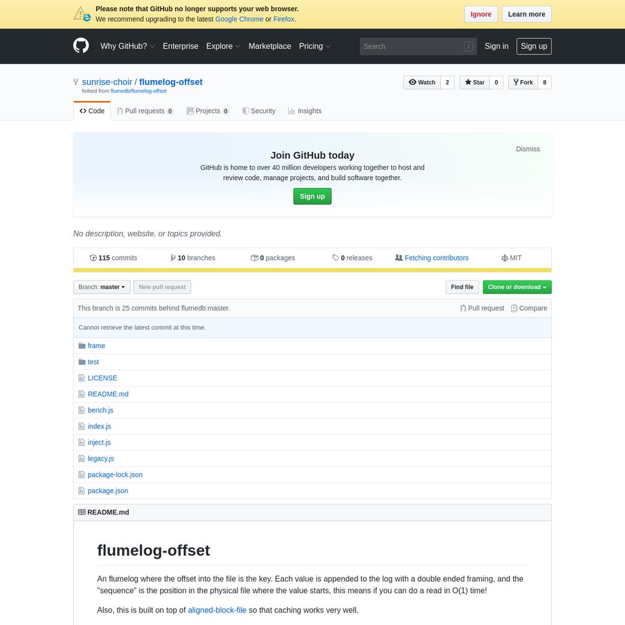The height and width of the screenshot is (625, 625).
Task: Click the slash shortcut icon in search
Action: coord(468,46)
